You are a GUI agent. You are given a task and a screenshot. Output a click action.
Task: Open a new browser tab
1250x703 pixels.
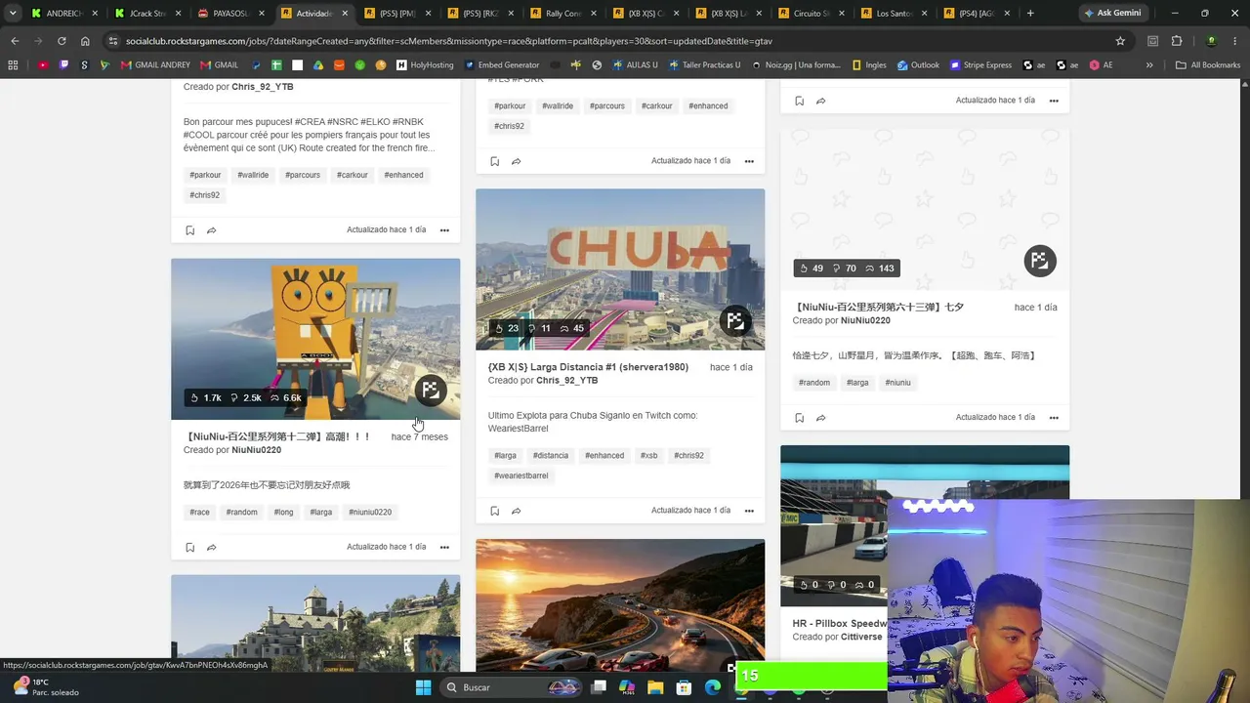point(1030,14)
